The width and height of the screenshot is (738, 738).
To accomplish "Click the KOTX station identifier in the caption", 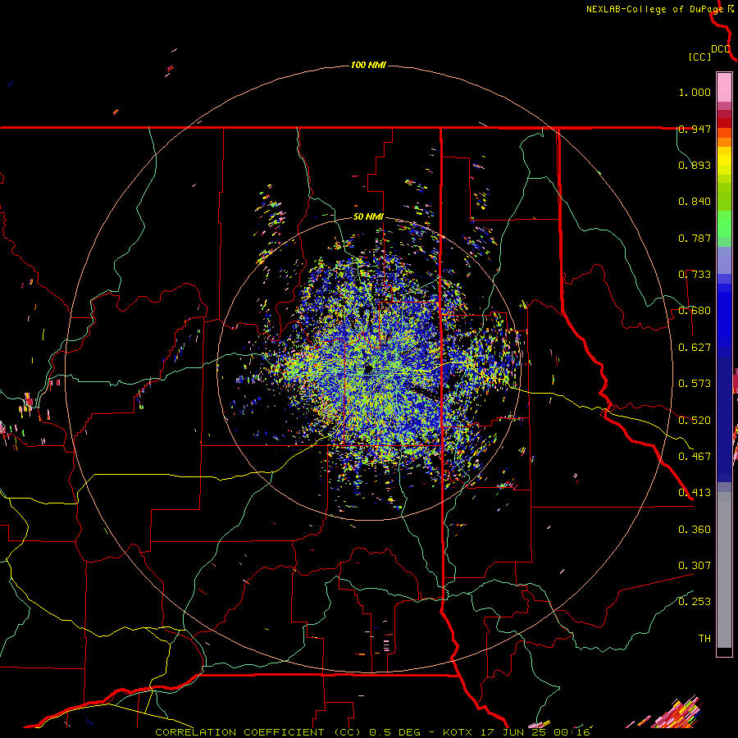I will (x=457, y=732).
